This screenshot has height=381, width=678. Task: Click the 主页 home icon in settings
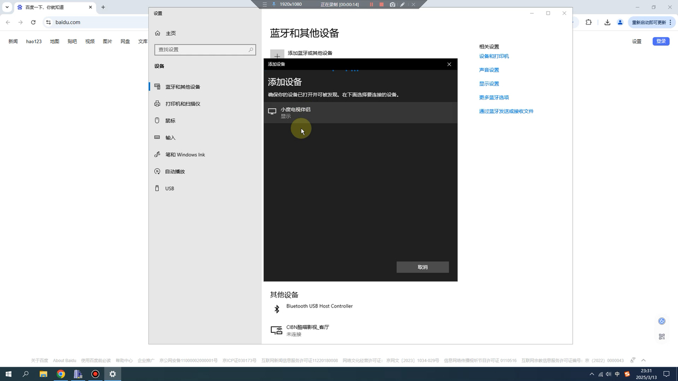coord(158,33)
